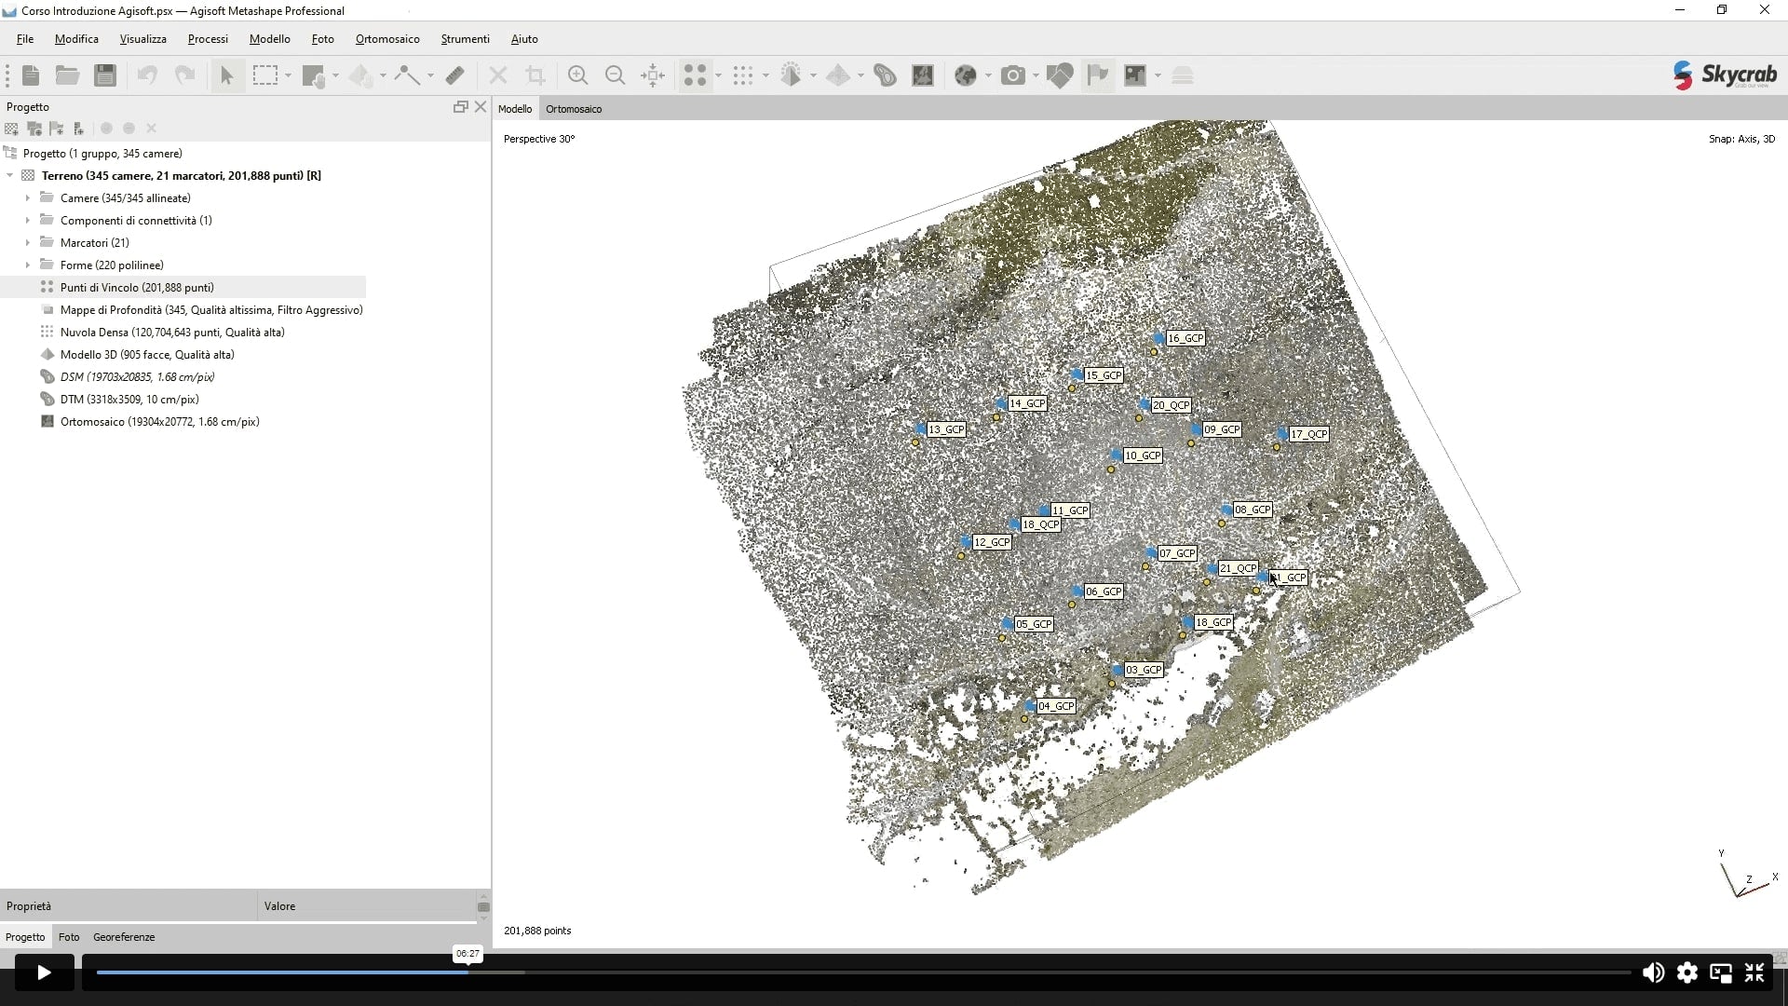Expand the Marcatori (21) folder
The width and height of the screenshot is (1788, 1006).
pos(28,243)
